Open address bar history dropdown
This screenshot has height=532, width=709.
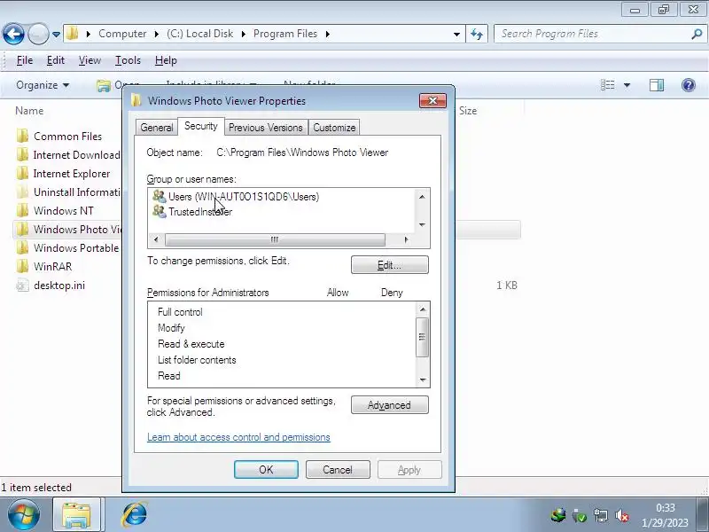click(456, 34)
